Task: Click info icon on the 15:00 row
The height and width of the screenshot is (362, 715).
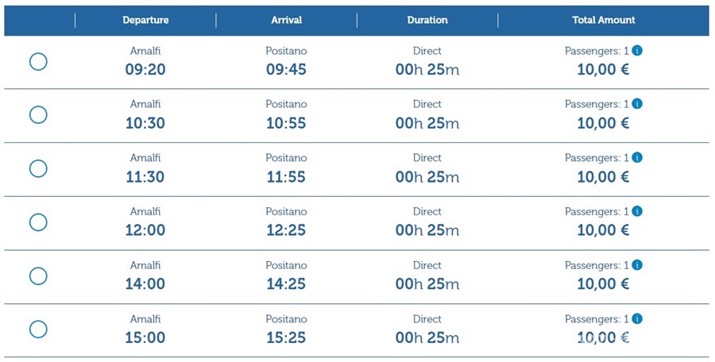Action: tap(637, 318)
